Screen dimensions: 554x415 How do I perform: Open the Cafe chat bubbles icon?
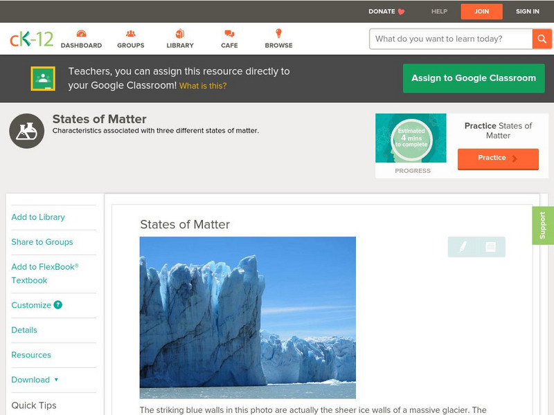[229, 34]
